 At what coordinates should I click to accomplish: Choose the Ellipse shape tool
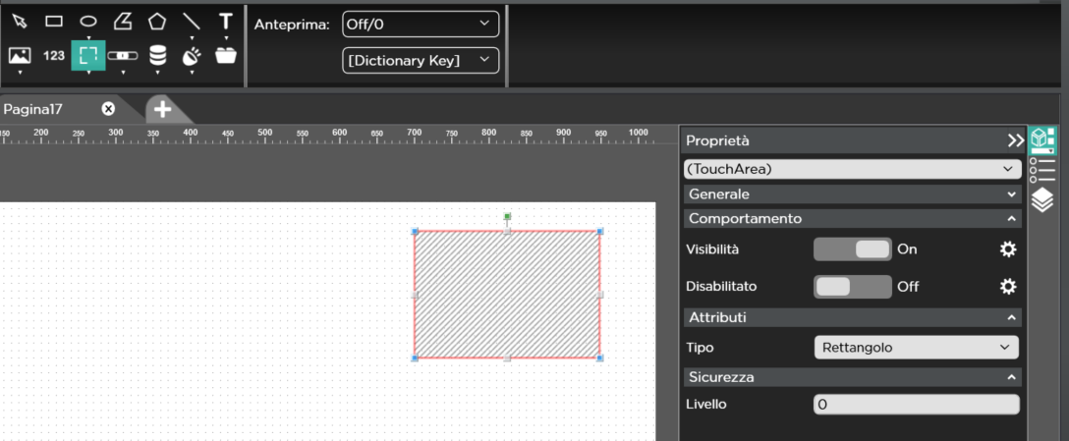click(x=88, y=21)
